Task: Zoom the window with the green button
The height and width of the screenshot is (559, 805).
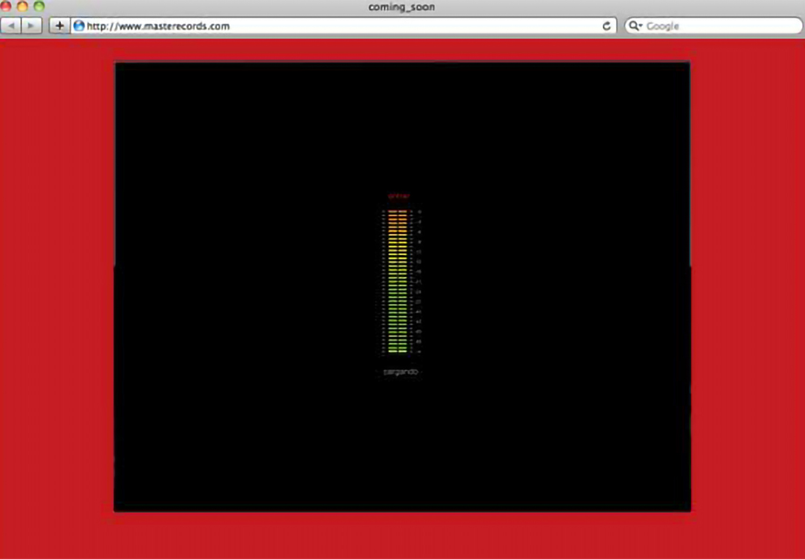Action: click(39, 6)
